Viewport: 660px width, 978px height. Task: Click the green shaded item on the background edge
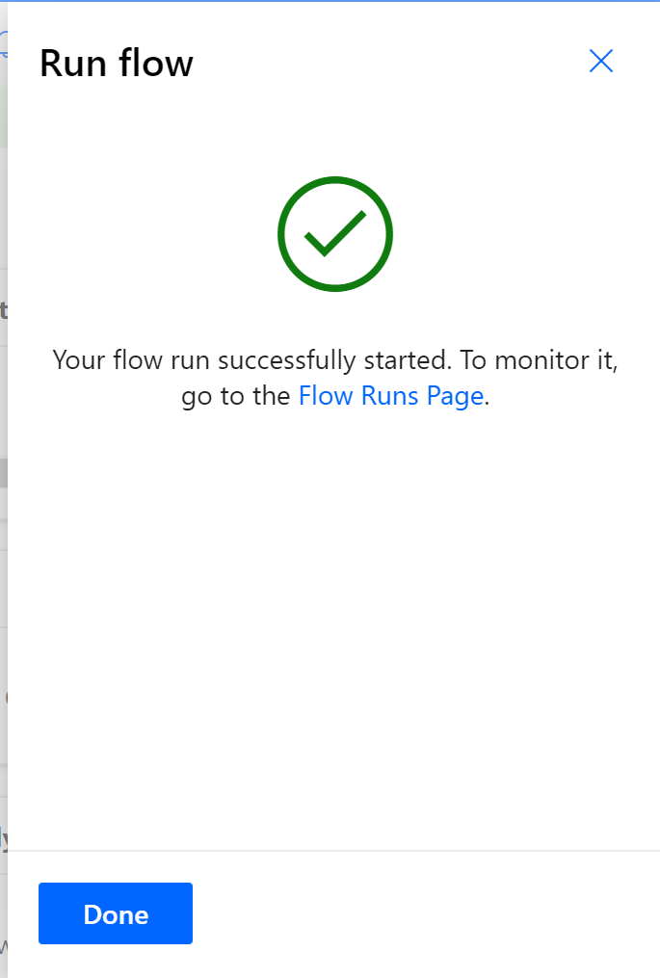click(3, 118)
